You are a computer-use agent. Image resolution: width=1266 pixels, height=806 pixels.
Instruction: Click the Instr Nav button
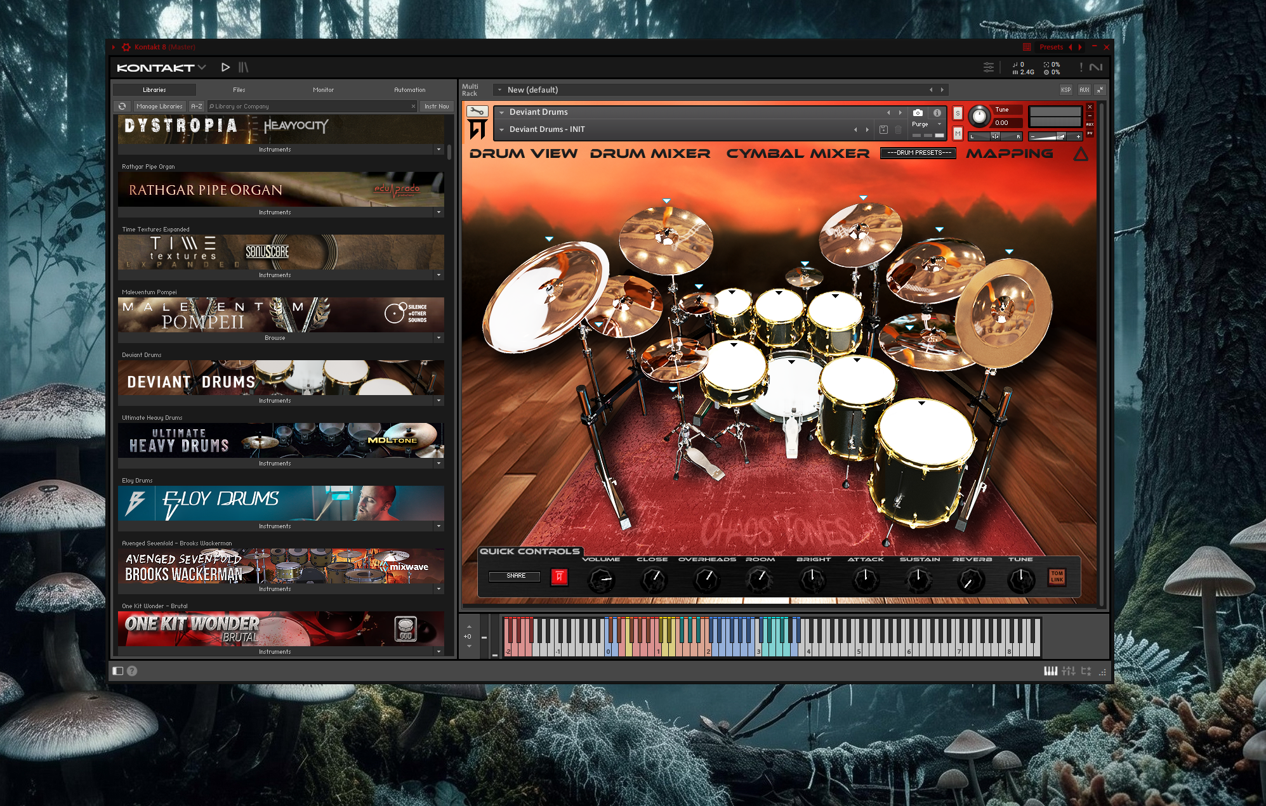[x=437, y=107]
